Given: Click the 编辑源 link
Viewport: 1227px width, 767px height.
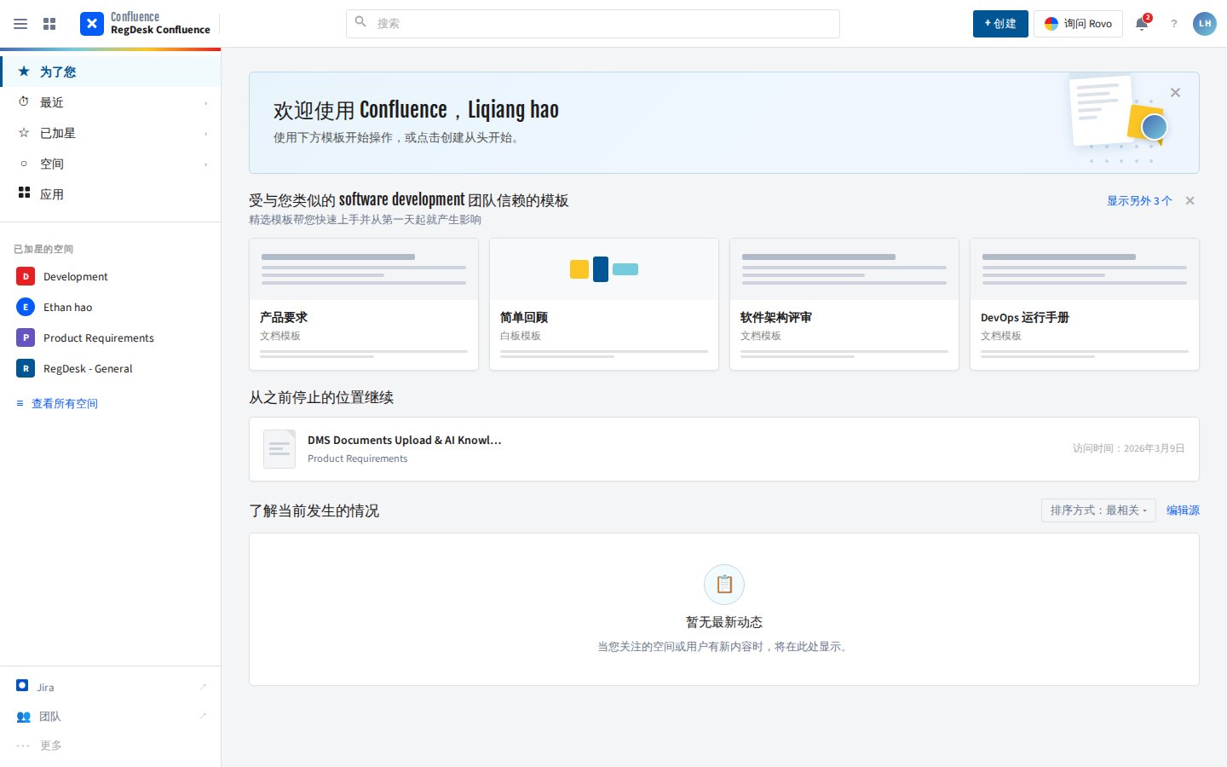Looking at the screenshot, I should point(1183,510).
